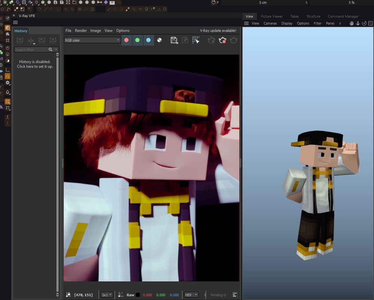Toggle the green channel in VFB
Screen dimensions: 374x300
tap(137, 40)
